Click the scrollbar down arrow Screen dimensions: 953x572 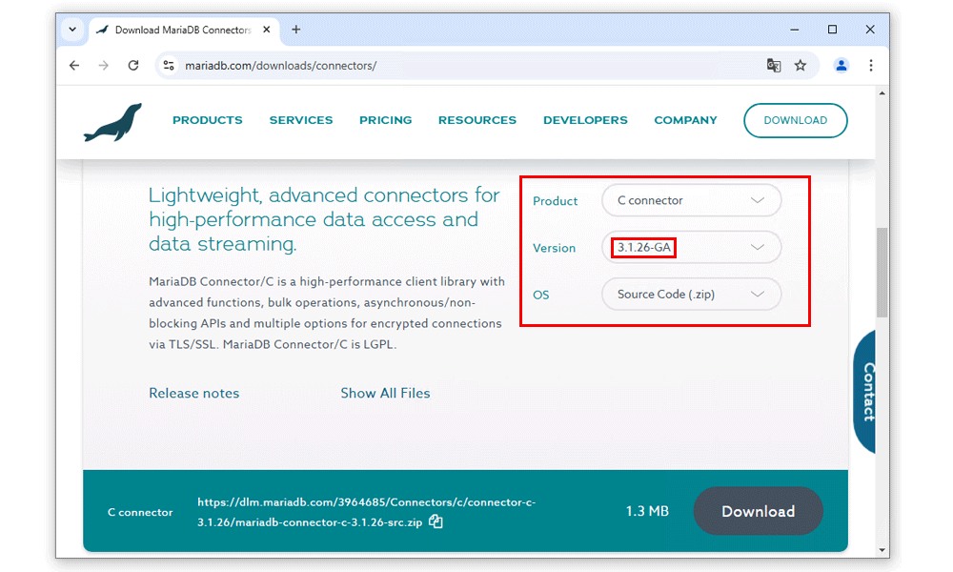882,550
